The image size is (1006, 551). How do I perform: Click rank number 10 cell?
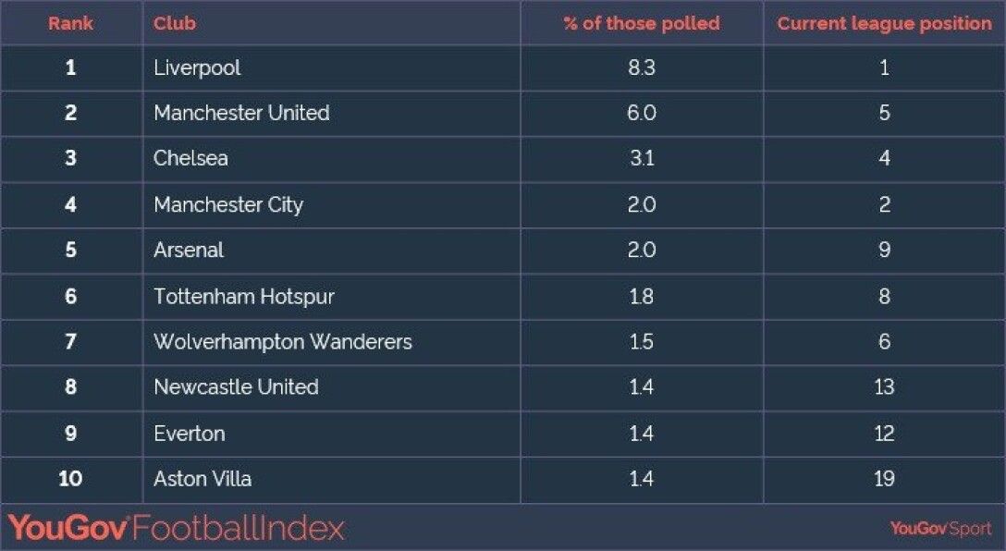(70, 479)
